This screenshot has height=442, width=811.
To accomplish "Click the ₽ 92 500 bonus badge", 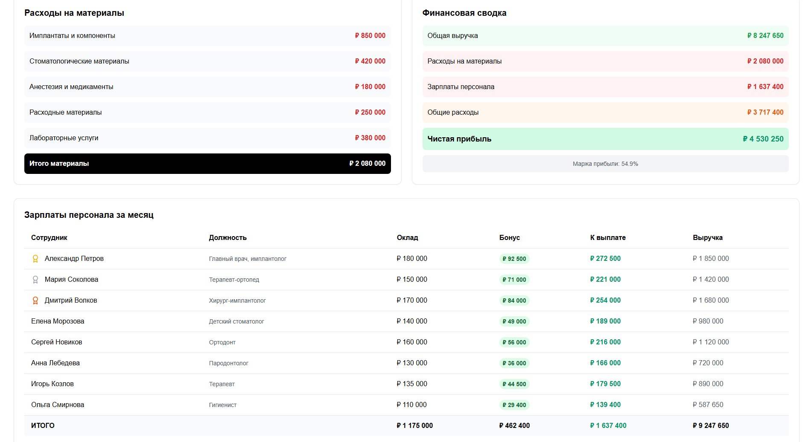I will click(x=514, y=259).
